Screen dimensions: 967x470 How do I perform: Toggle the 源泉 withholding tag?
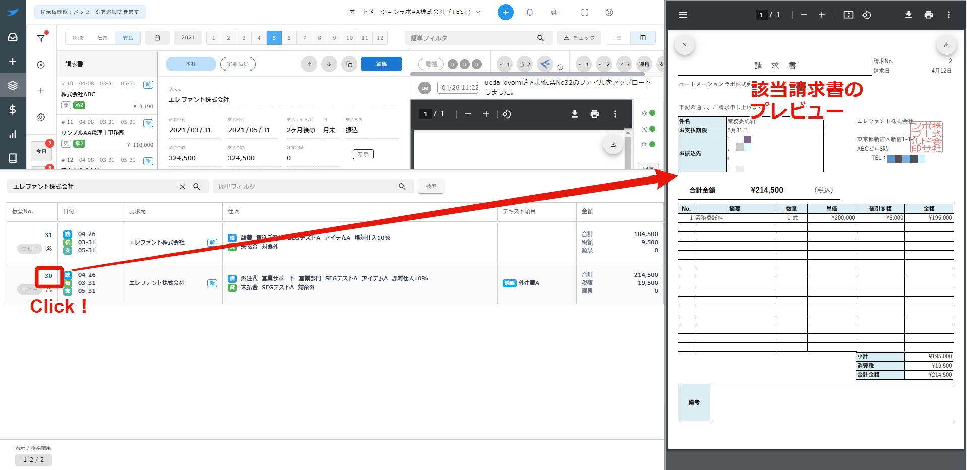click(363, 154)
